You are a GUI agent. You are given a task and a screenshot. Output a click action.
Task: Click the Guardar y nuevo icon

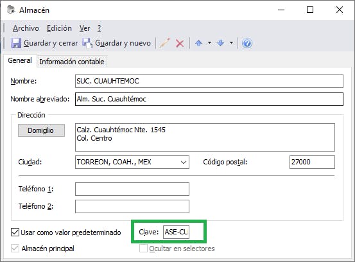coord(87,43)
